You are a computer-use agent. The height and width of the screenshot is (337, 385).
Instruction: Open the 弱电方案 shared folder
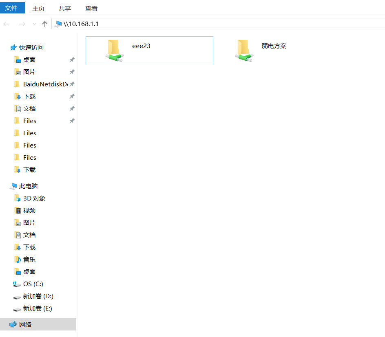pyautogui.click(x=274, y=46)
